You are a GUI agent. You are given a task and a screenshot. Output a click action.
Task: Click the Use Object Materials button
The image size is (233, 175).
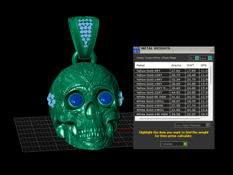click(x=192, y=125)
